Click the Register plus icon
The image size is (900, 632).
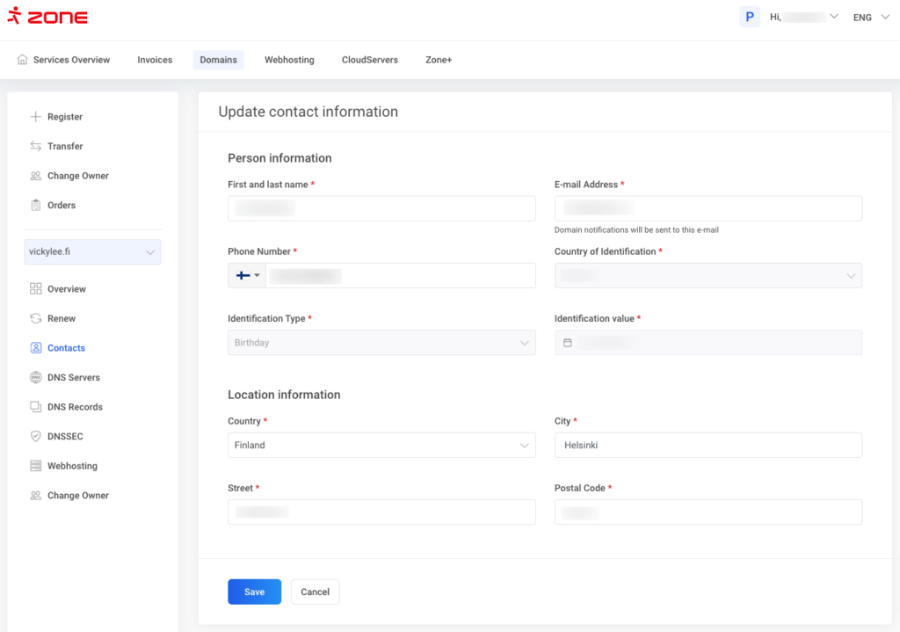tap(36, 117)
